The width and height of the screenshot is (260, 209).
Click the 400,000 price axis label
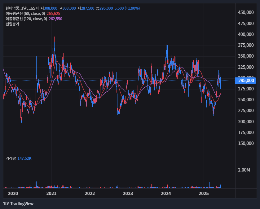coord(246,34)
